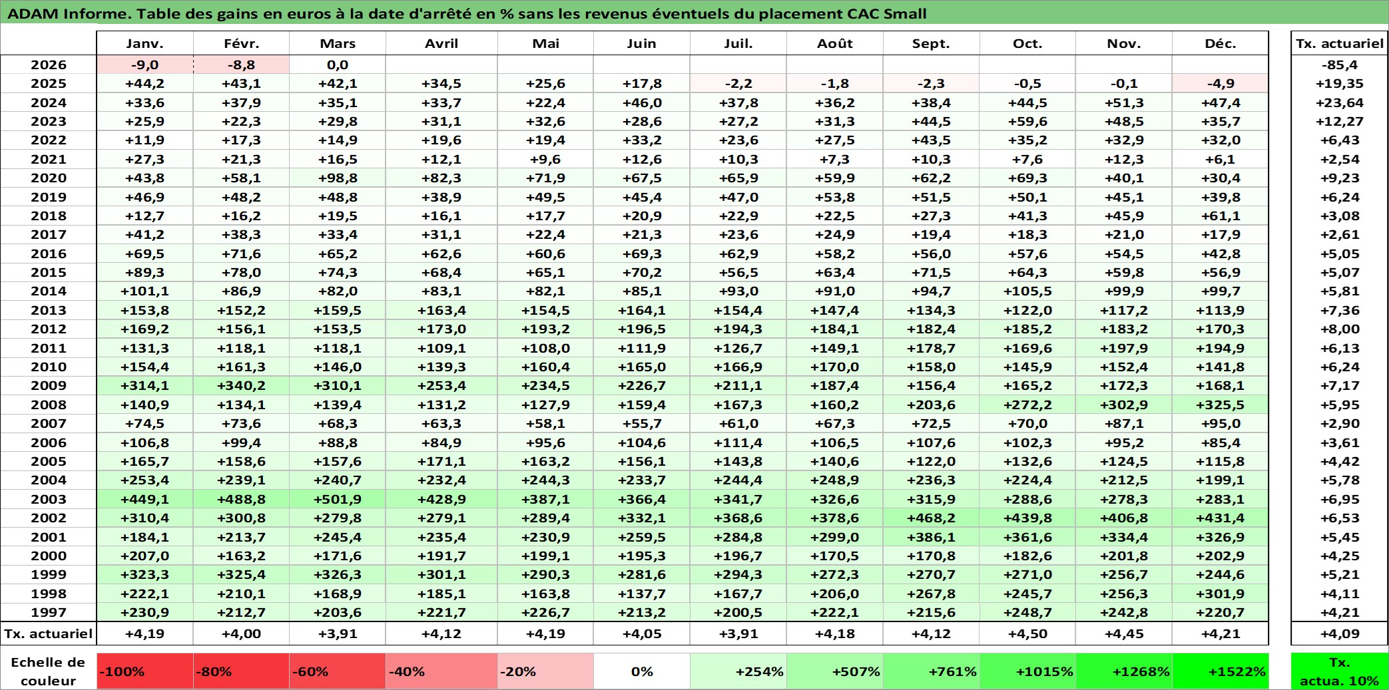1389x690 pixels.
Task: Select the 2003 year row label
Action: click(49, 499)
